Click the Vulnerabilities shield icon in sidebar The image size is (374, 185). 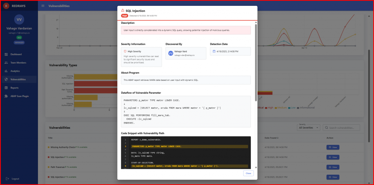(x=6, y=79)
